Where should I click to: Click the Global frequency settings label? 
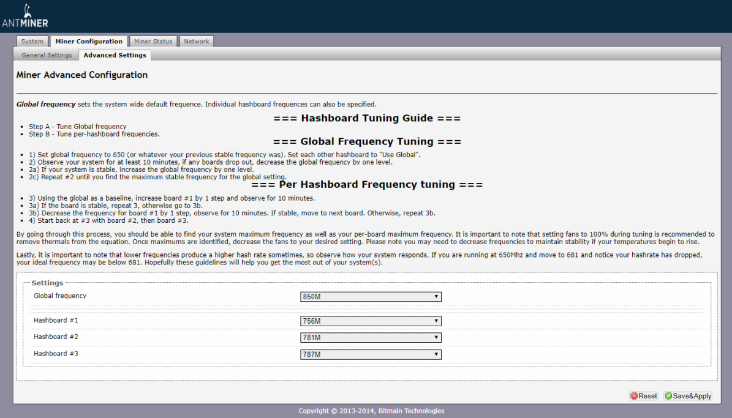click(60, 296)
